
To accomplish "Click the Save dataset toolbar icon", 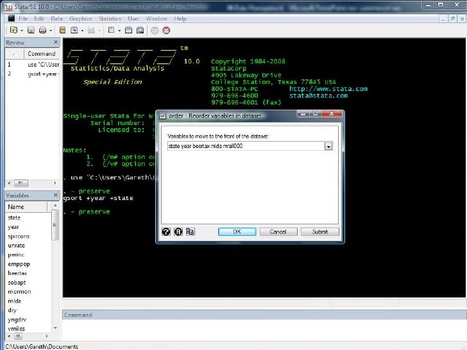I will pos(31,30).
